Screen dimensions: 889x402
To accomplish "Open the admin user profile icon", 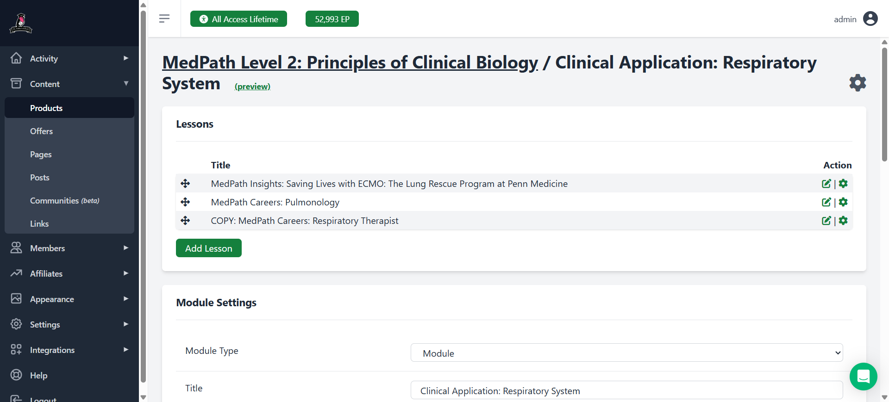I will click(870, 19).
